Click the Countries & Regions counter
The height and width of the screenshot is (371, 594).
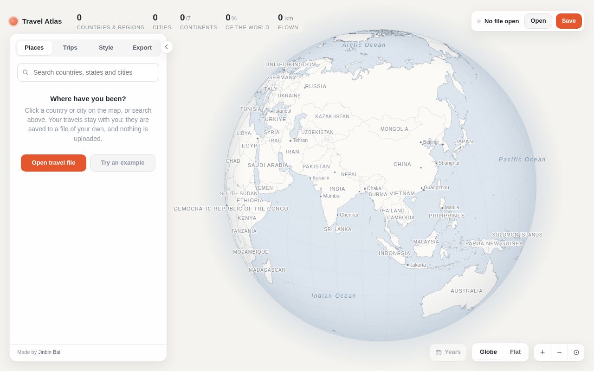click(110, 22)
